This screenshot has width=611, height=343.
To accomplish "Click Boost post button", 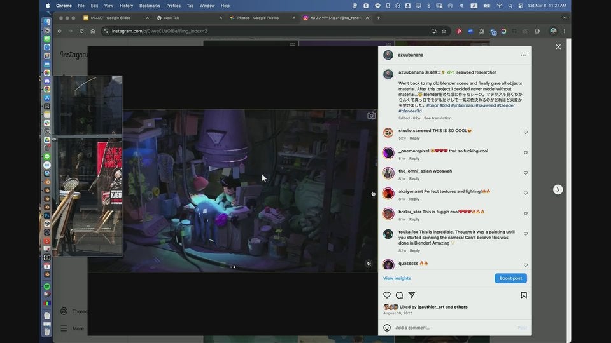I will pos(510,278).
